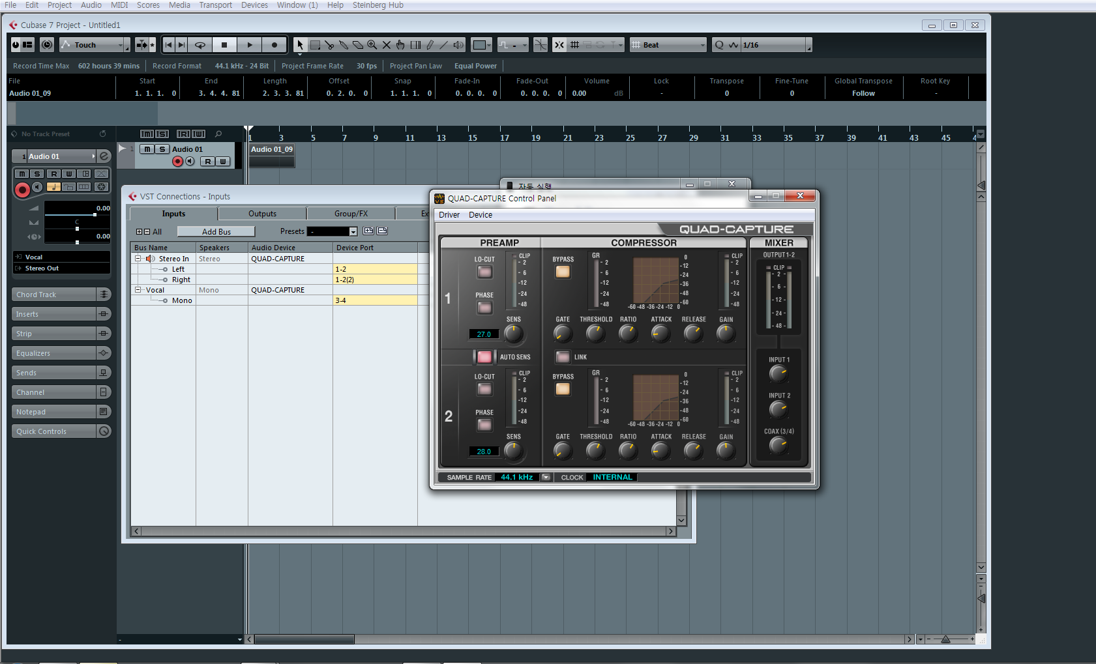This screenshot has width=1096, height=664.
Task: Toggle AUTO SENS button
Action: tap(484, 356)
